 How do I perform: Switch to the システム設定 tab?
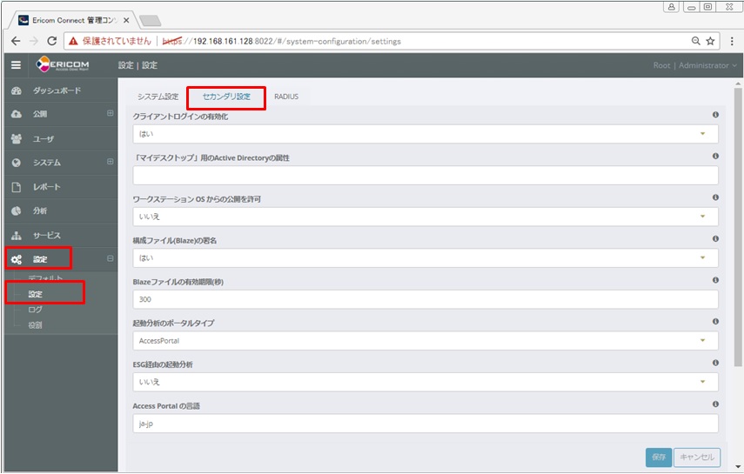coord(158,97)
